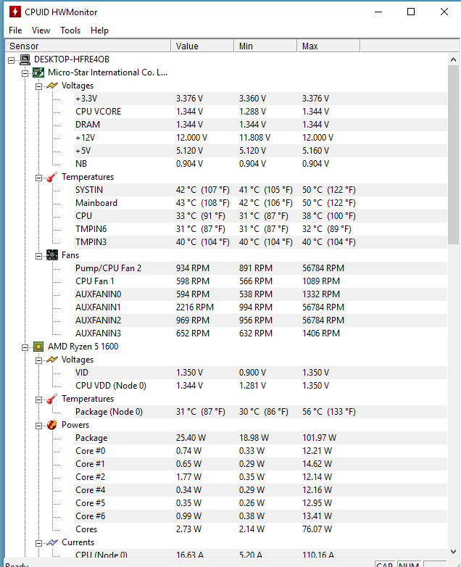Click the Powers flame icon
The width and height of the screenshot is (461, 567).
(52, 425)
